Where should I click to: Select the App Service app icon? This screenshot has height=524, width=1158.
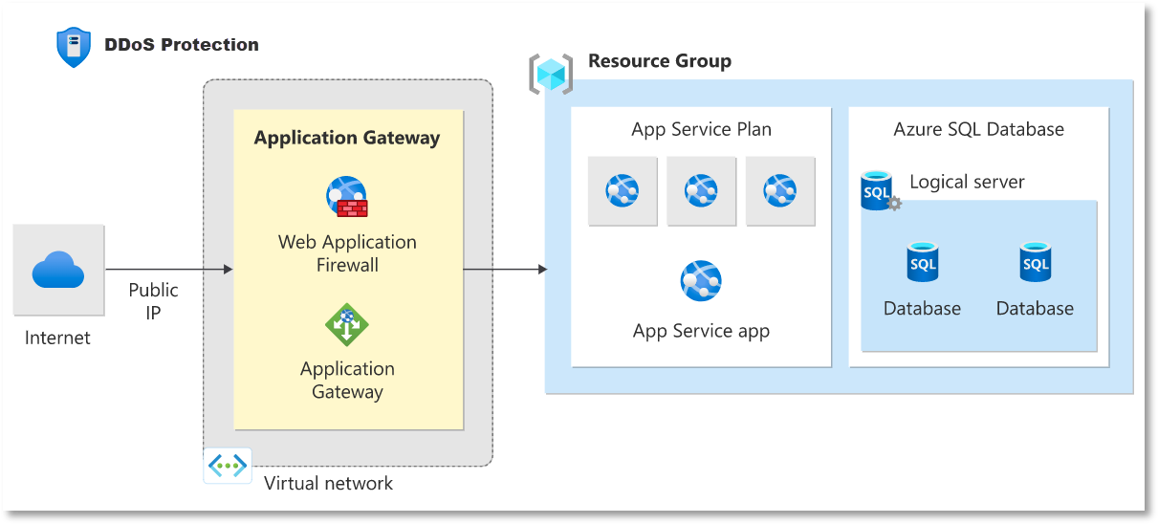[x=701, y=281]
